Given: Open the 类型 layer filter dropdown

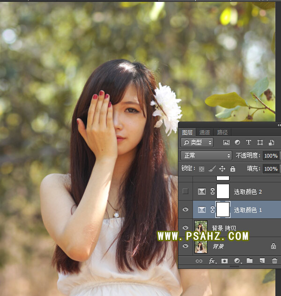Looking at the screenshot, I should click(197, 142).
